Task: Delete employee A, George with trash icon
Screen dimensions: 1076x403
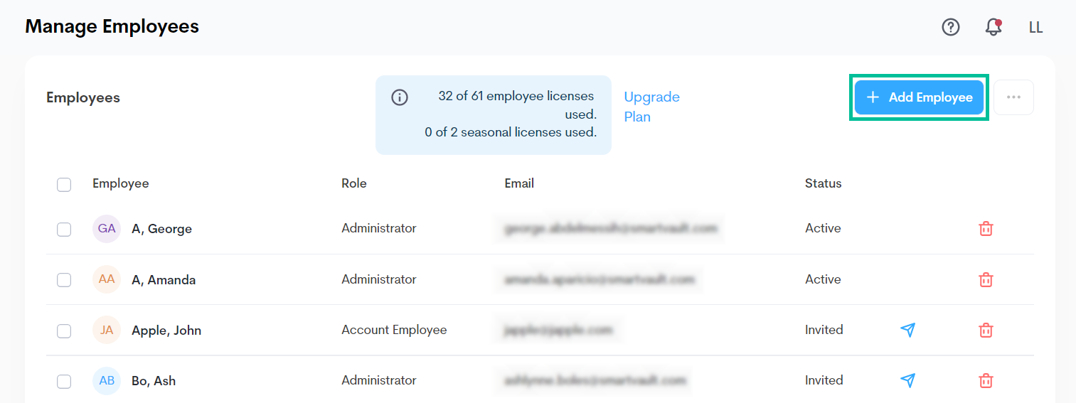Action: [x=986, y=229]
